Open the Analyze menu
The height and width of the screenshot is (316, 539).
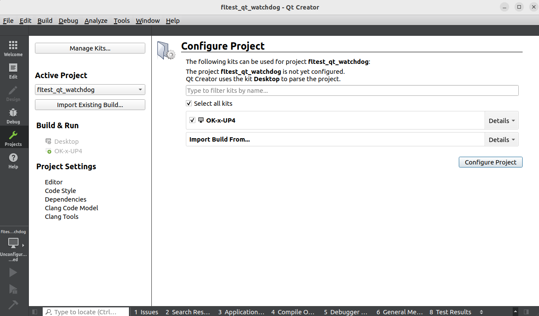coord(96,21)
